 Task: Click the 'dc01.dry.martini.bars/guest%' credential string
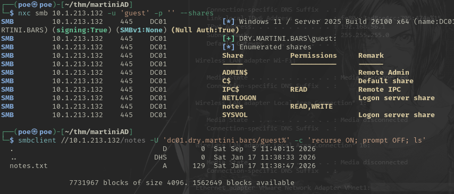point(226,140)
